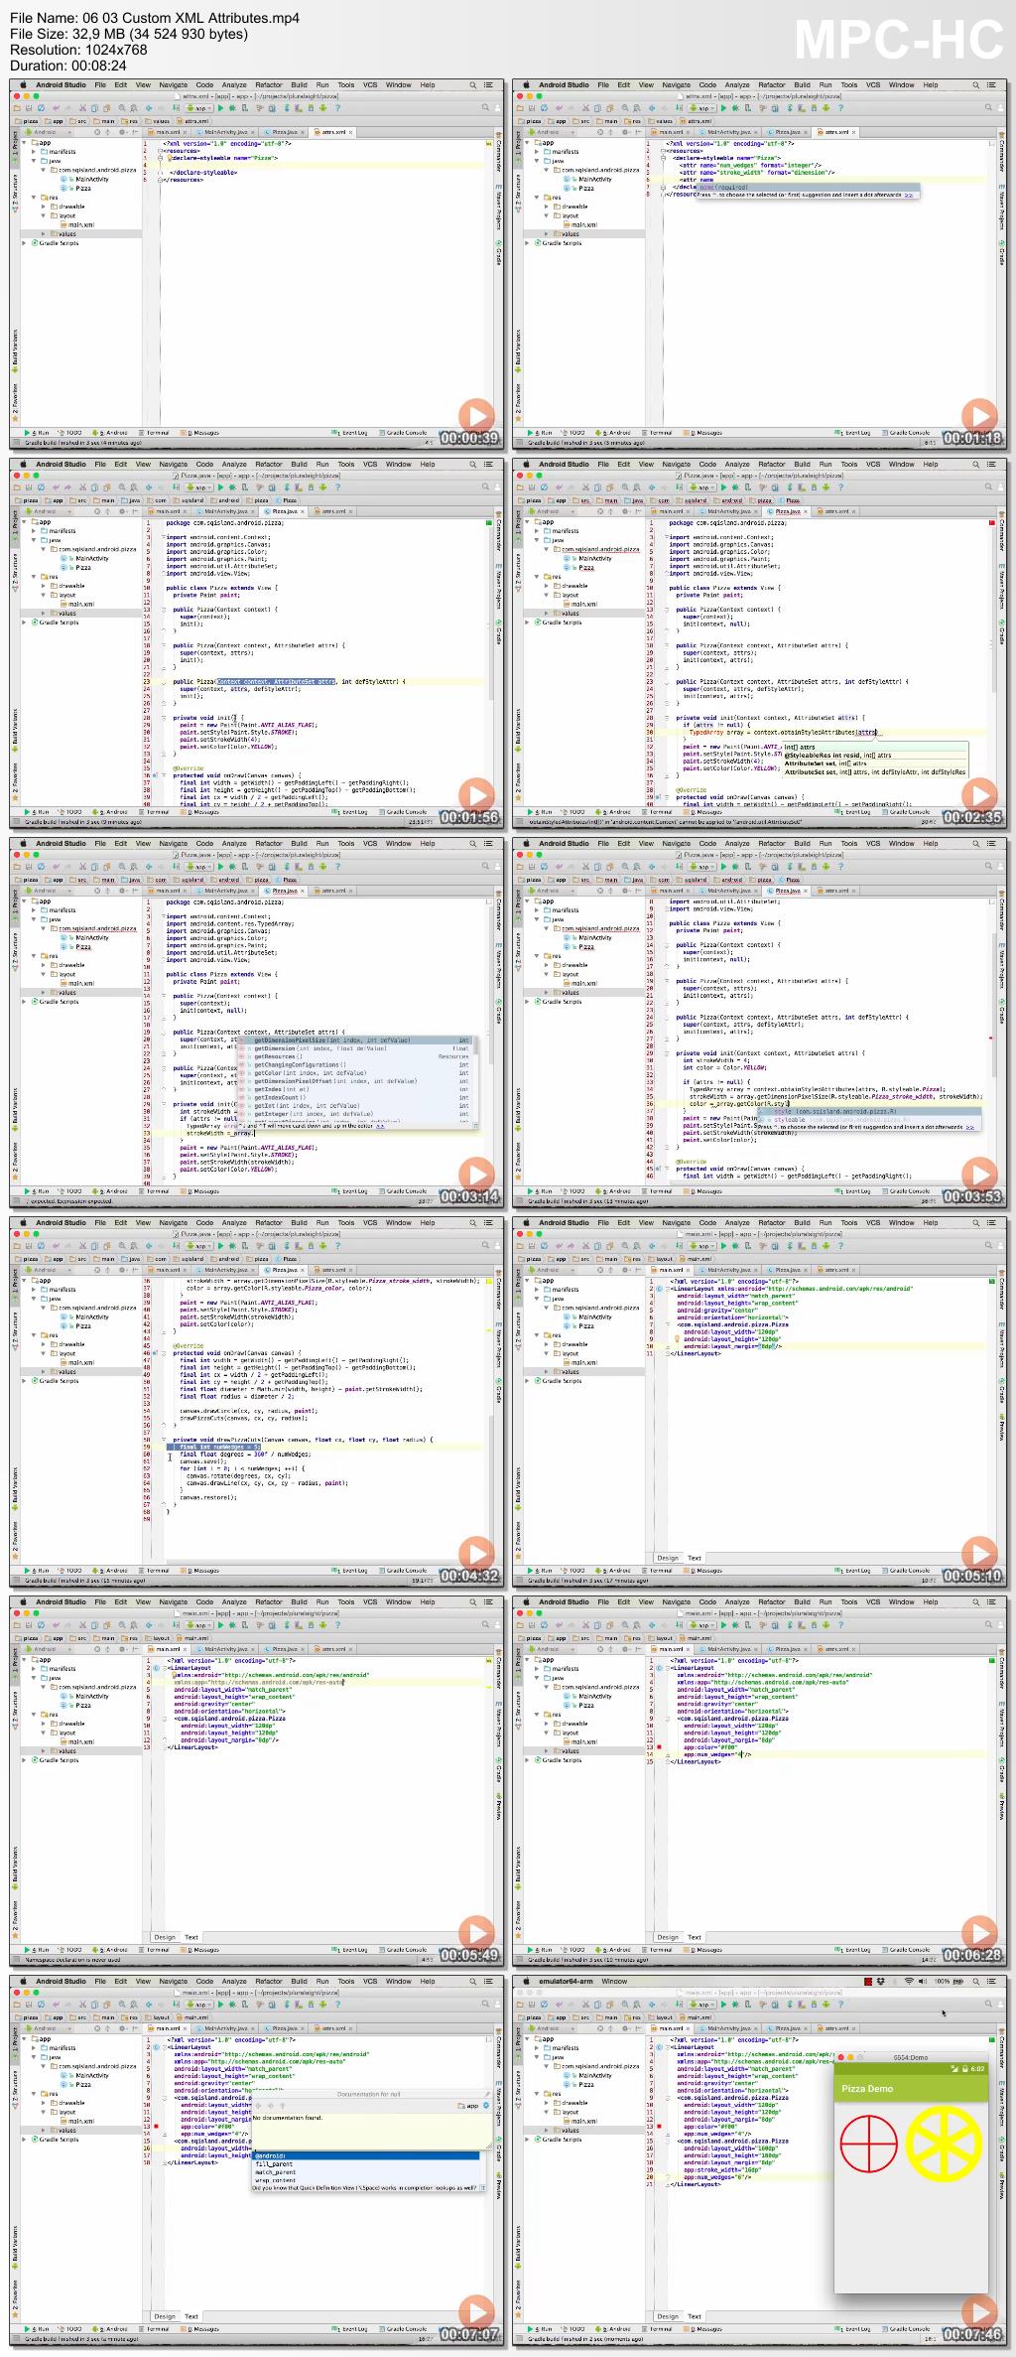This screenshot has width=1016, height=2357.
Task: Select the MainActivity.java tab in the 00:00:39 frame
Action: pos(224,132)
